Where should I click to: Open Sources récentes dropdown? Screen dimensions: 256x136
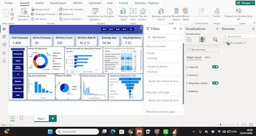[71, 19]
